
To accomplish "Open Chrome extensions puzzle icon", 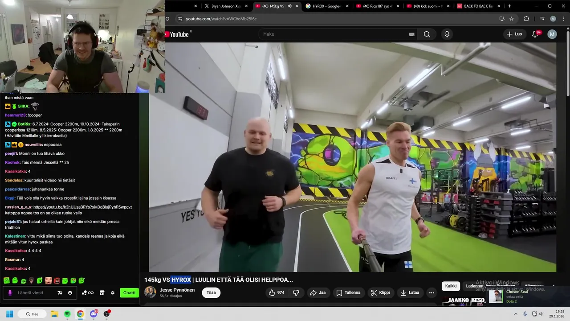I will tap(526, 19).
